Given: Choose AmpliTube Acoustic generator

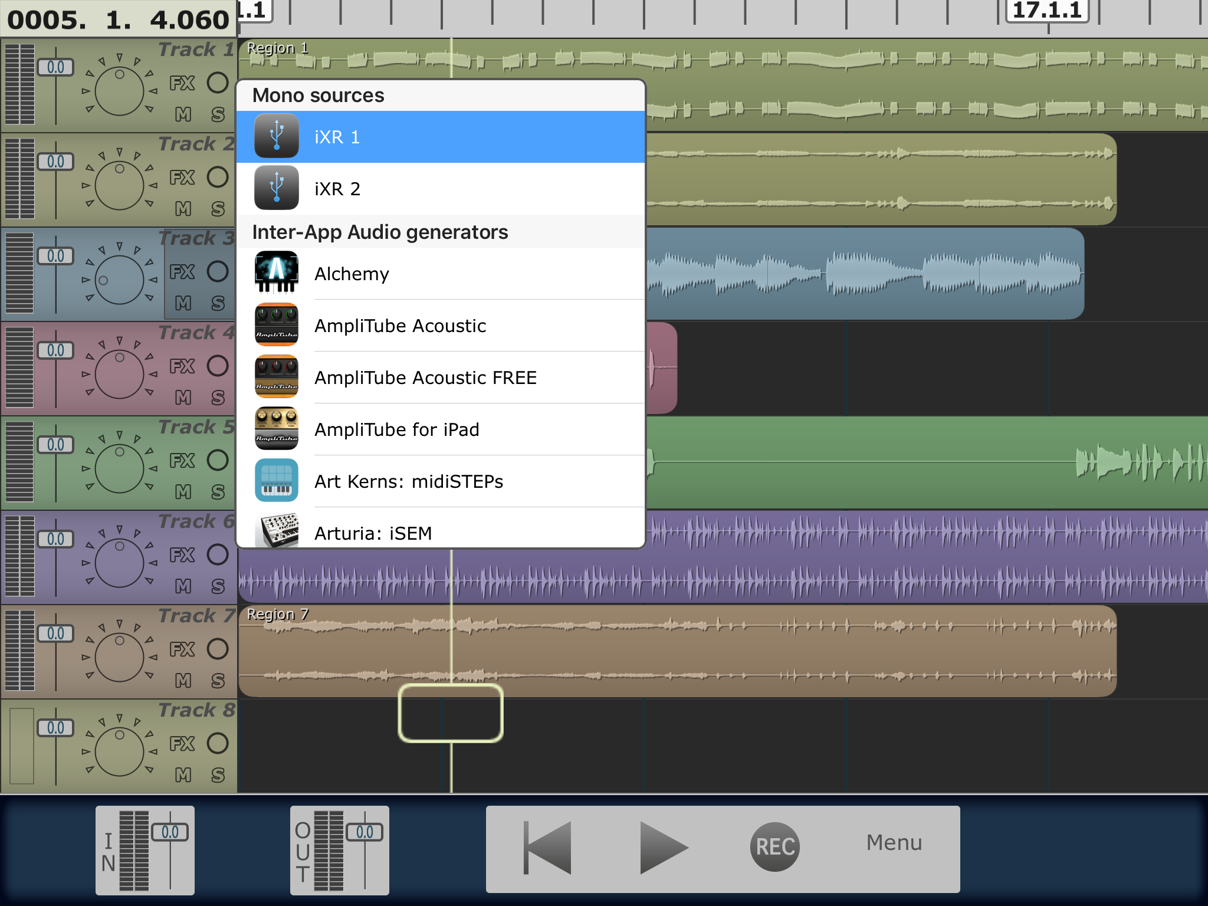Looking at the screenshot, I should [441, 326].
